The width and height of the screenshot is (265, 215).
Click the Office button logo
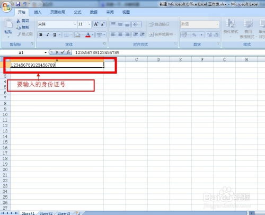pos(7,7)
